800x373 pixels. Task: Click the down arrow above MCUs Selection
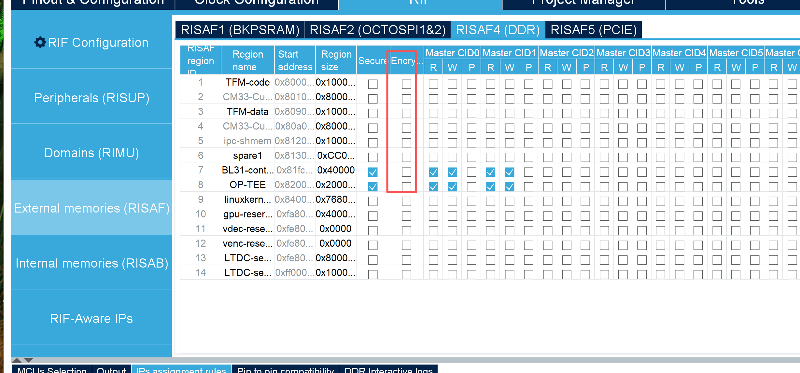coord(29,360)
